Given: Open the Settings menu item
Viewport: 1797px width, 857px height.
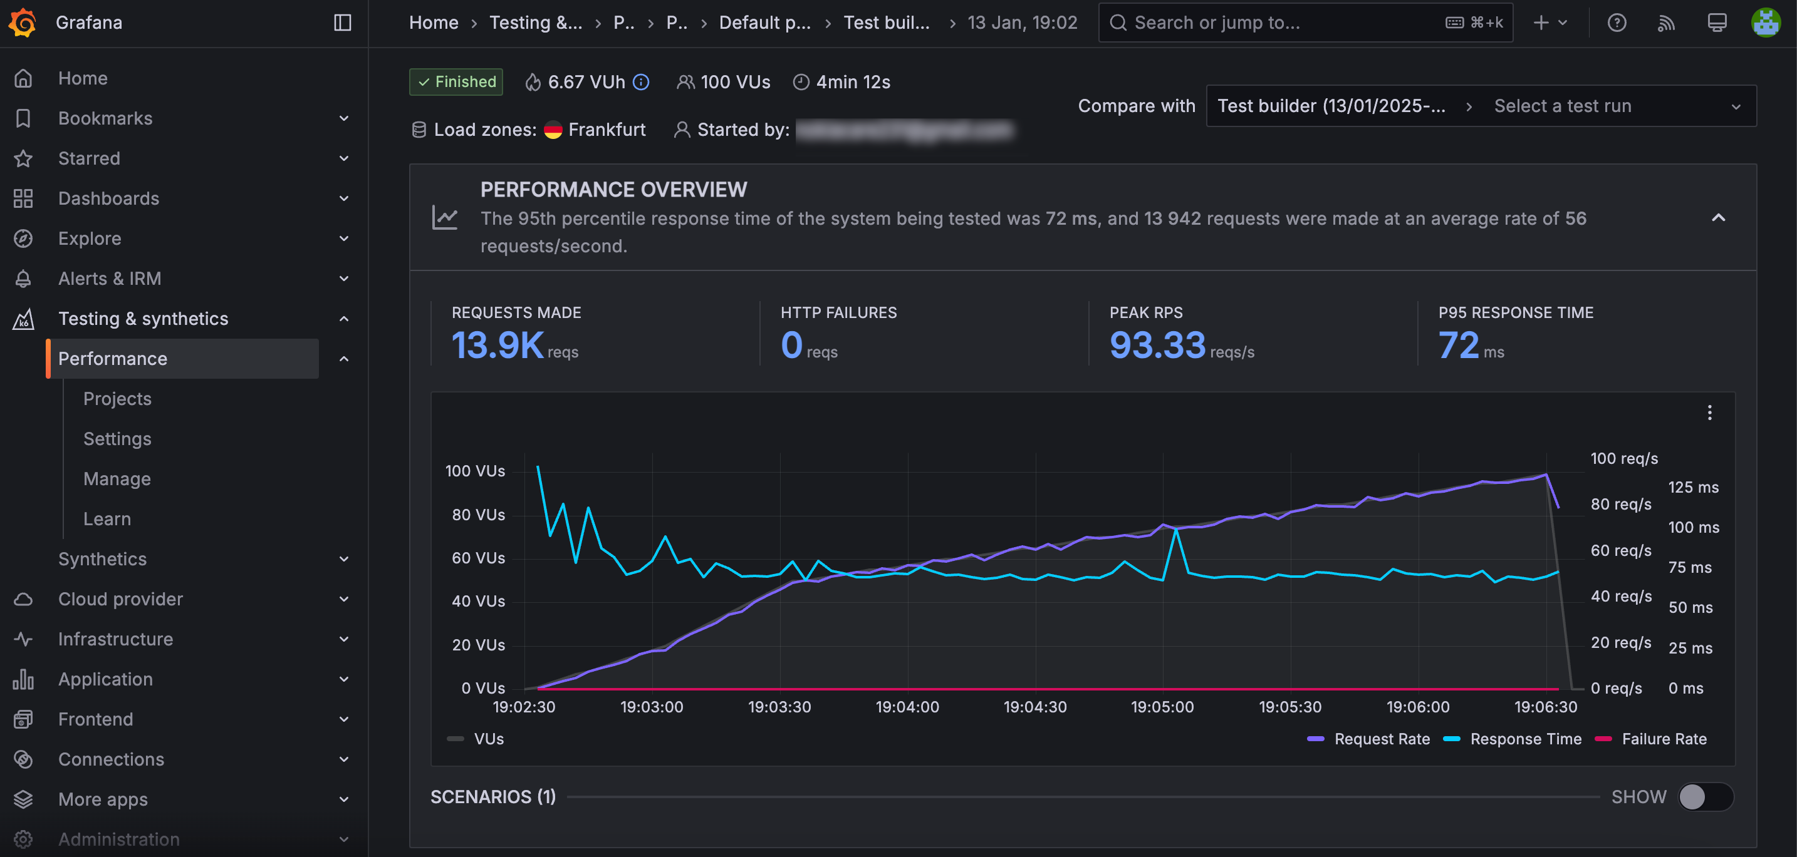Looking at the screenshot, I should (117, 439).
